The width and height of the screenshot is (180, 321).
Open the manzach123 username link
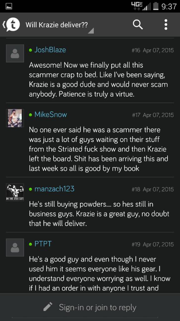(x=54, y=189)
